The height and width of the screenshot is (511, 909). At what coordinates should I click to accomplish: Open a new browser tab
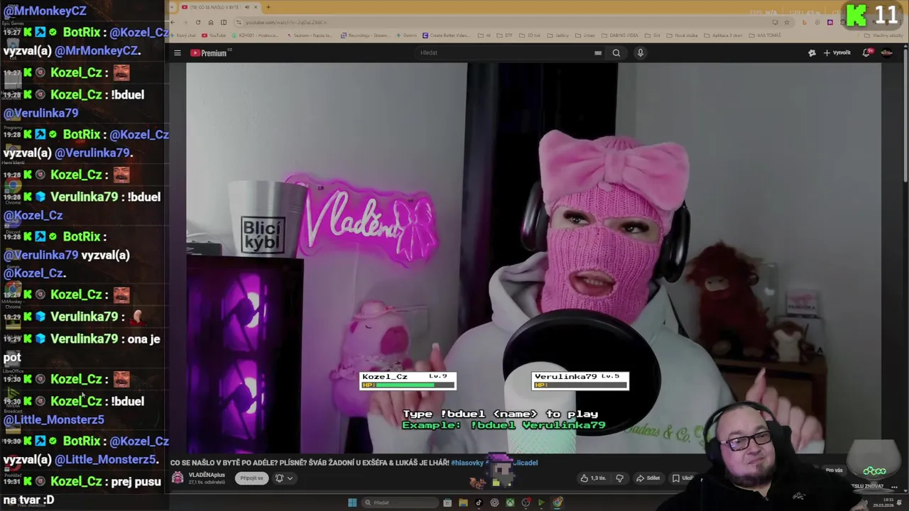[x=268, y=7]
